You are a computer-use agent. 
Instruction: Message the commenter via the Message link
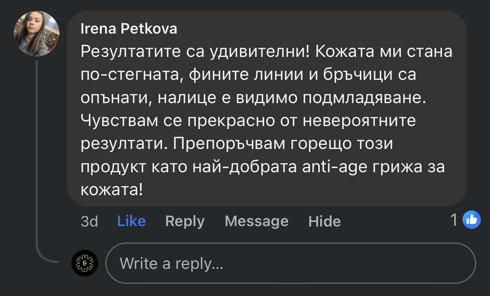pos(256,221)
